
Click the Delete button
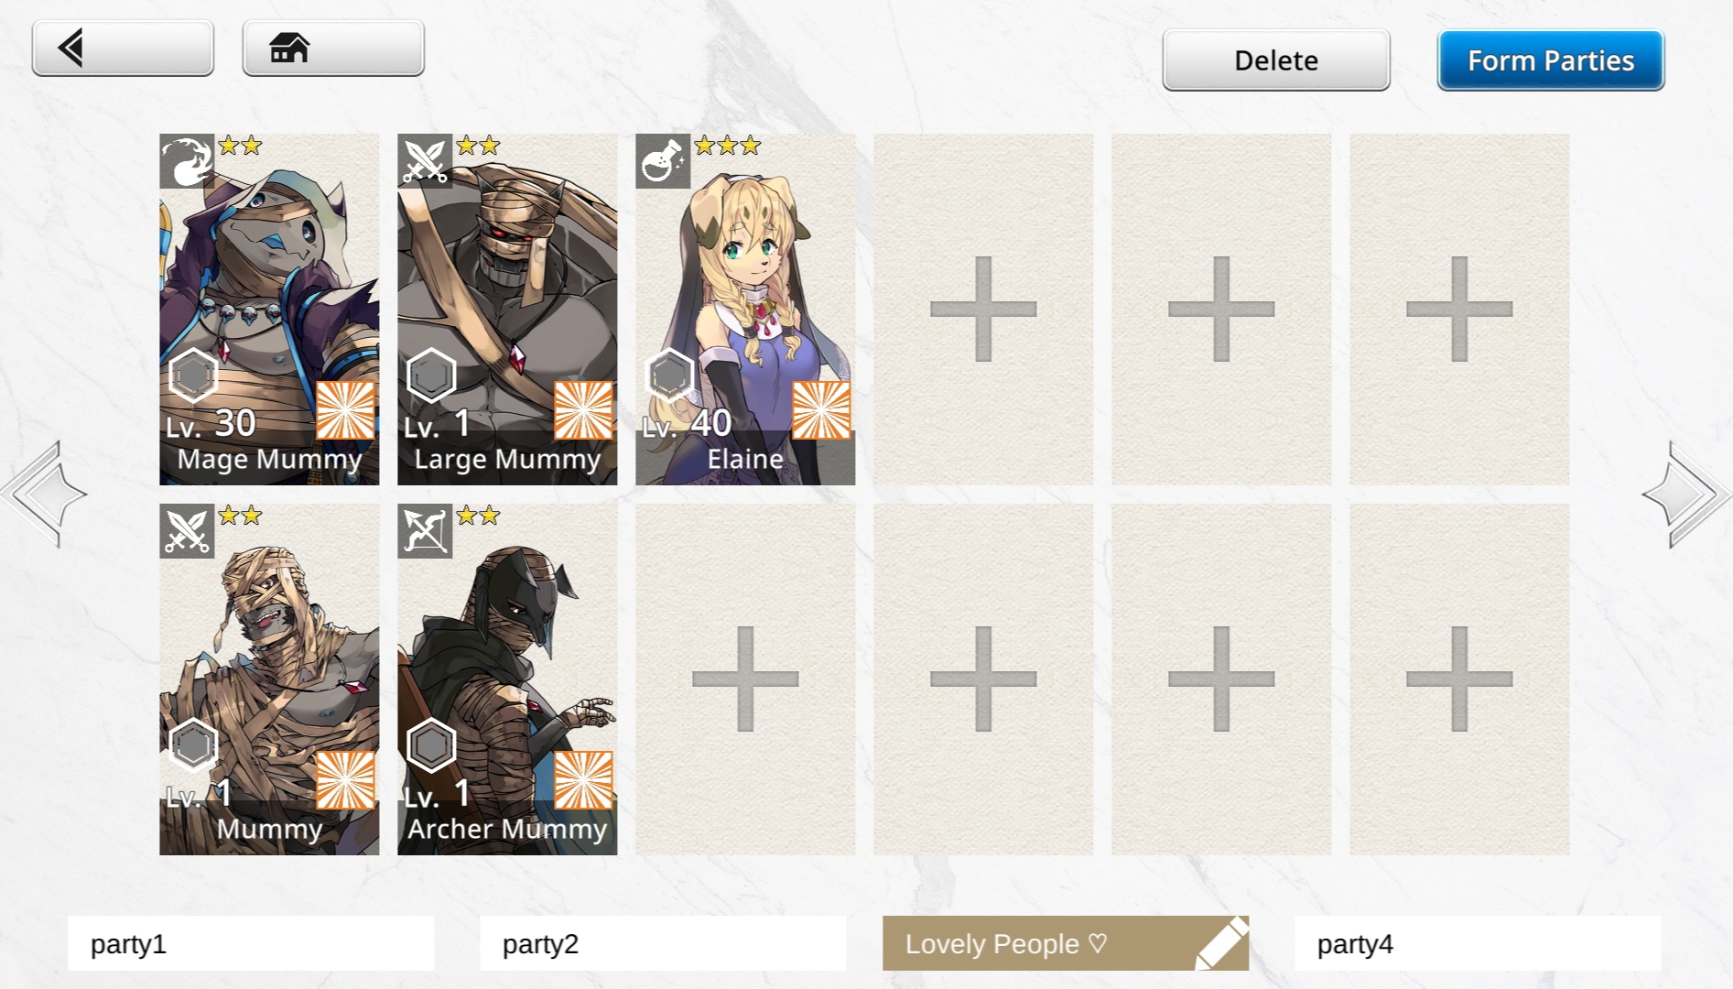tap(1276, 60)
